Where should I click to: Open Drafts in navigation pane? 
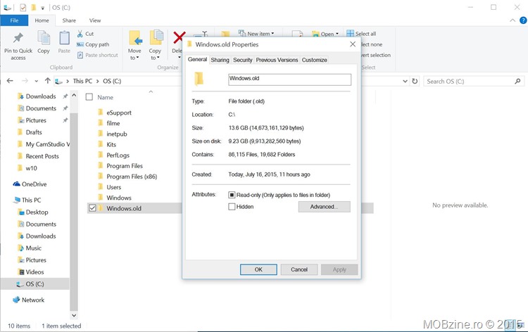[34, 132]
